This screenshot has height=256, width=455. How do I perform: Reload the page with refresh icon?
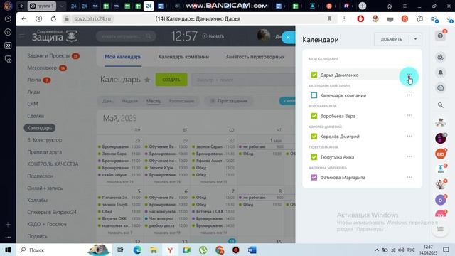point(53,19)
